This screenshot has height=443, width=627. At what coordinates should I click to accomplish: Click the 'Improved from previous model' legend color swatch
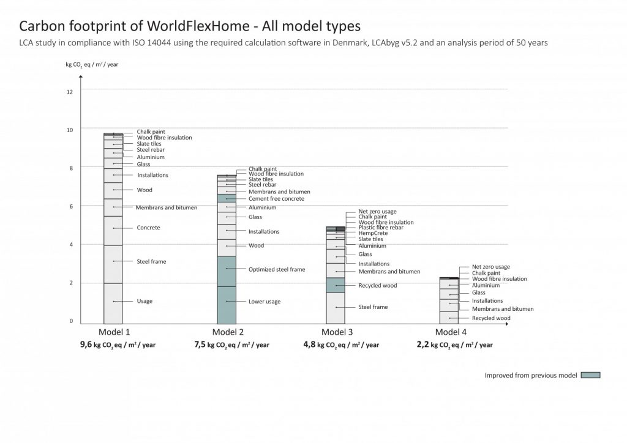coord(590,375)
